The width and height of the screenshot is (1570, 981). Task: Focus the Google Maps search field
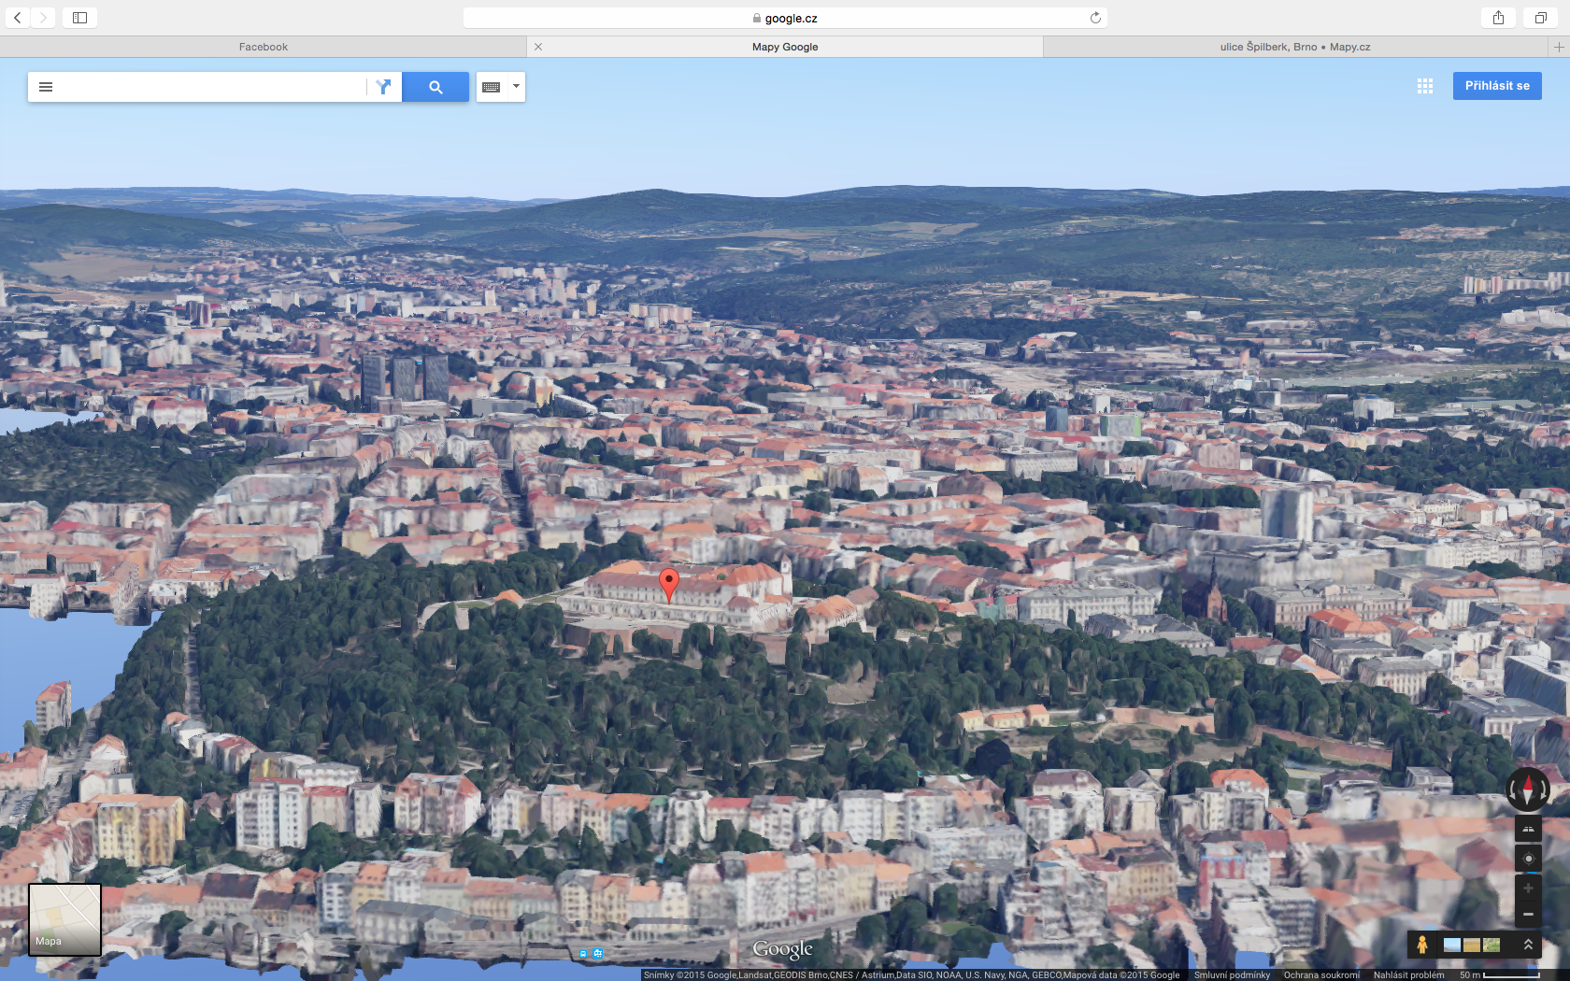coord(213,87)
